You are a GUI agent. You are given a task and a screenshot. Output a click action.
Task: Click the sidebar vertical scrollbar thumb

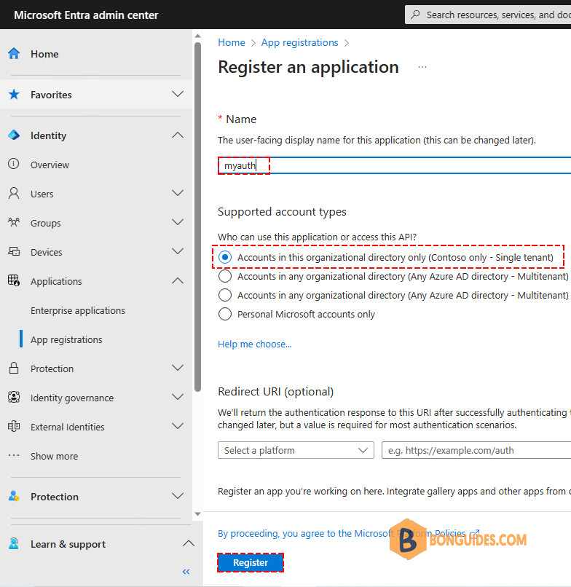[x=197, y=217]
